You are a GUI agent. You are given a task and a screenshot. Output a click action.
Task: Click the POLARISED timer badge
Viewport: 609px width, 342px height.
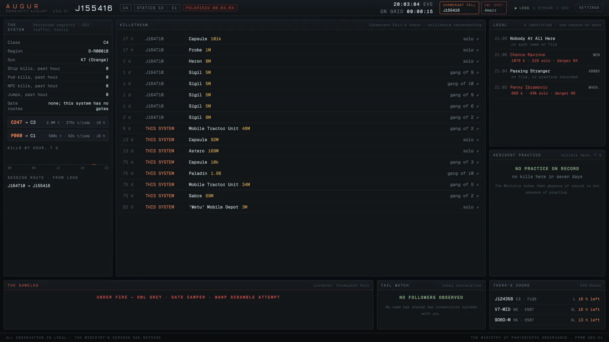[x=210, y=8]
